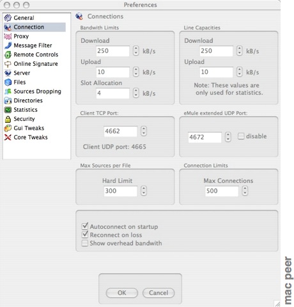
Task: Click the Client TCP Port stepper
Action: tap(144, 131)
